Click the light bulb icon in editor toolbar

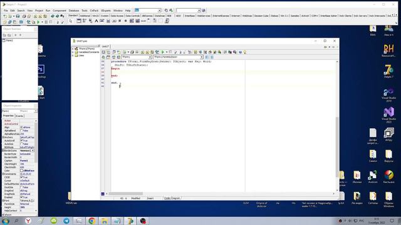(245, 52)
